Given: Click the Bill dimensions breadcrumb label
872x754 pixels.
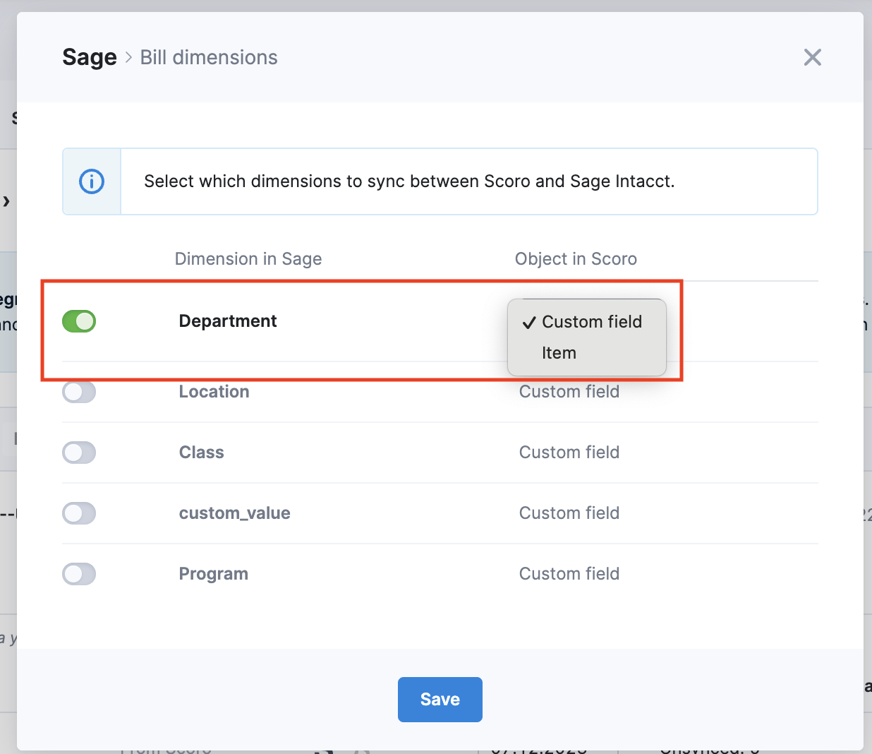Looking at the screenshot, I should (x=209, y=57).
